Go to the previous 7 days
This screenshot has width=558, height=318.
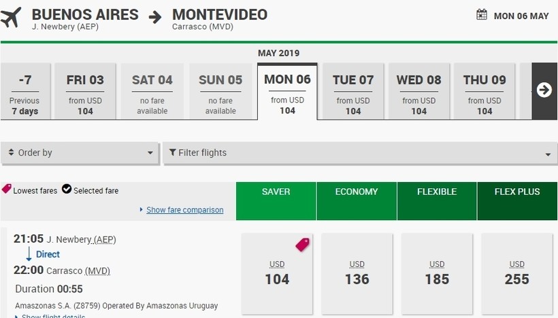coord(24,92)
